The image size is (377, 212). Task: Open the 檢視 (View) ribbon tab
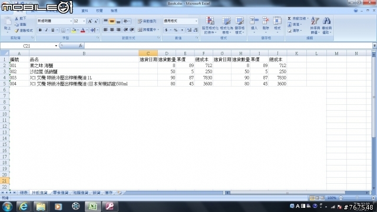click(x=114, y=11)
